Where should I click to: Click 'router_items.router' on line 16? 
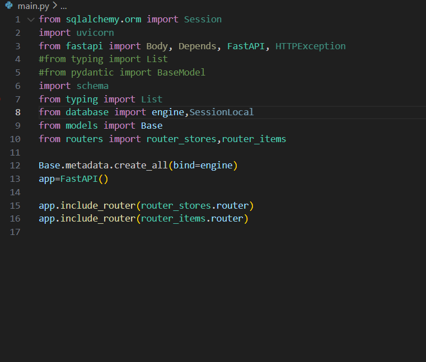[x=192, y=218]
